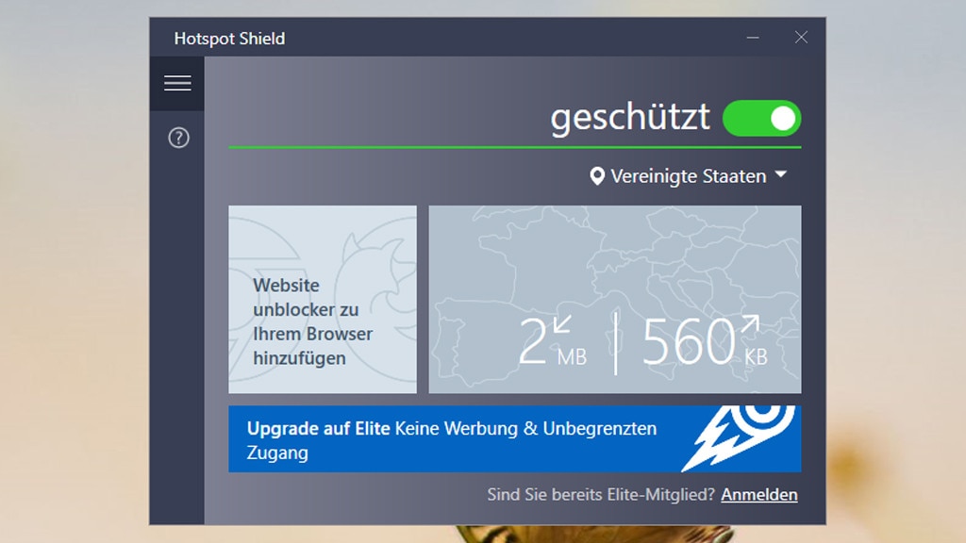Add Website unblocker to your browser

[323, 299]
